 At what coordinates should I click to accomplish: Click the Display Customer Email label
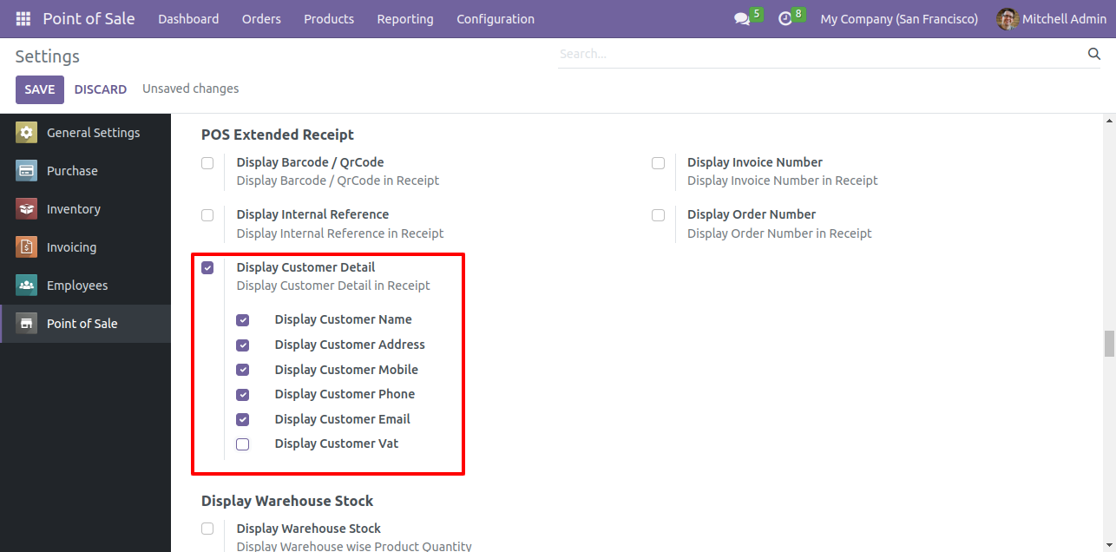[343, 419]
